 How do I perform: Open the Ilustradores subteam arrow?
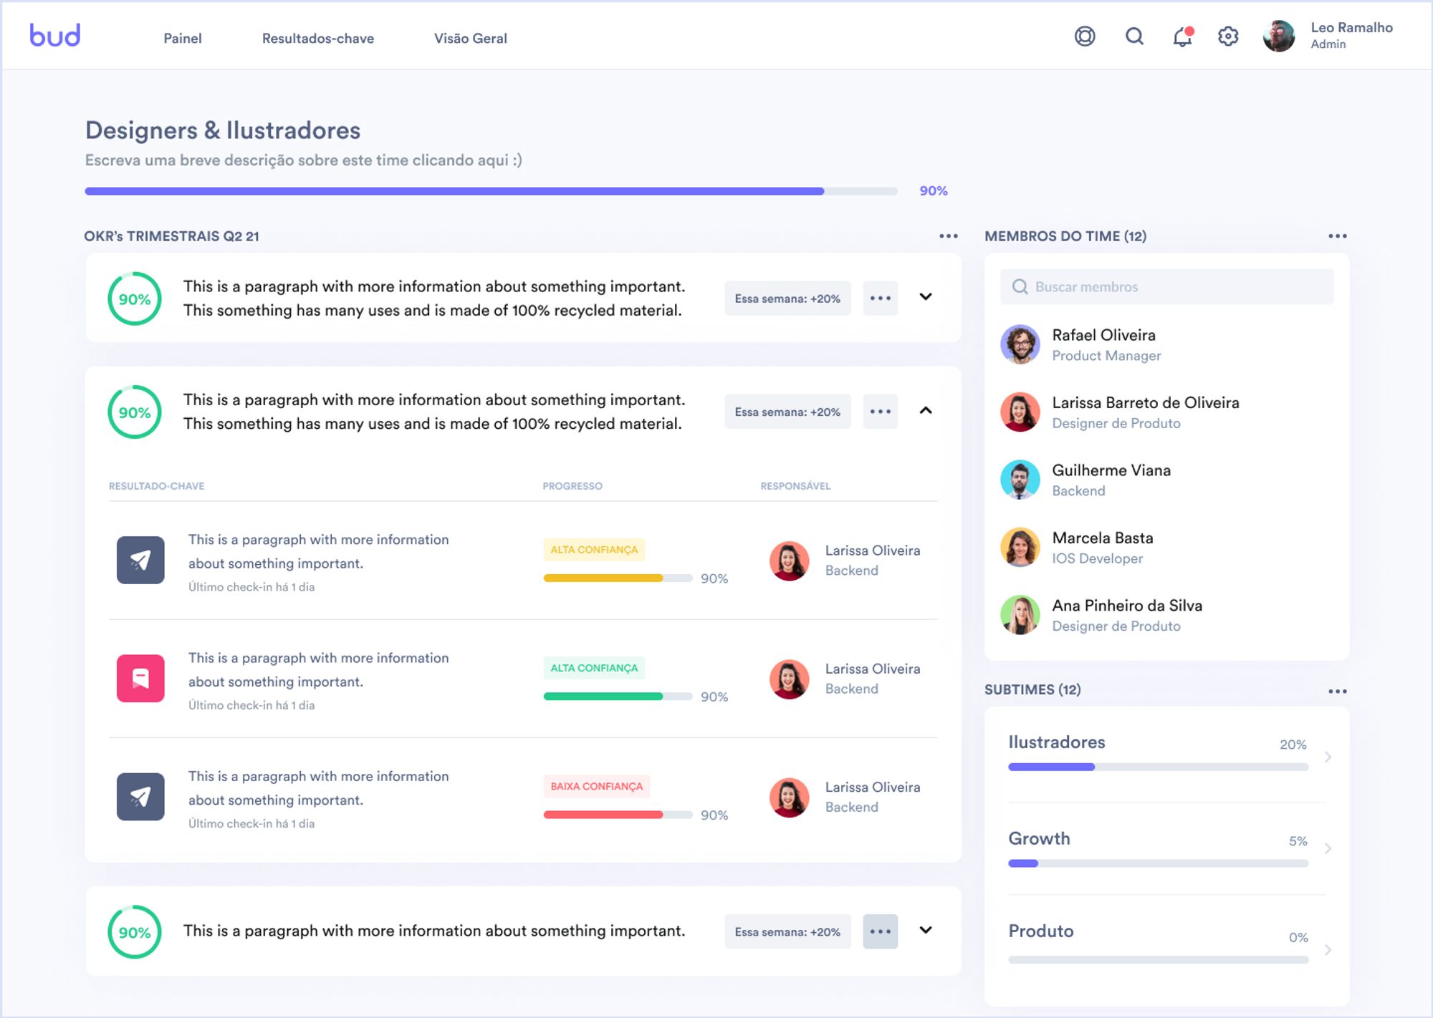[1328, 757]
